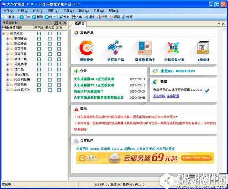Viewport: 228px width, 189px height.
Task: Open the 商业用户免登录接口 announcement
Action: coord(89,91)
